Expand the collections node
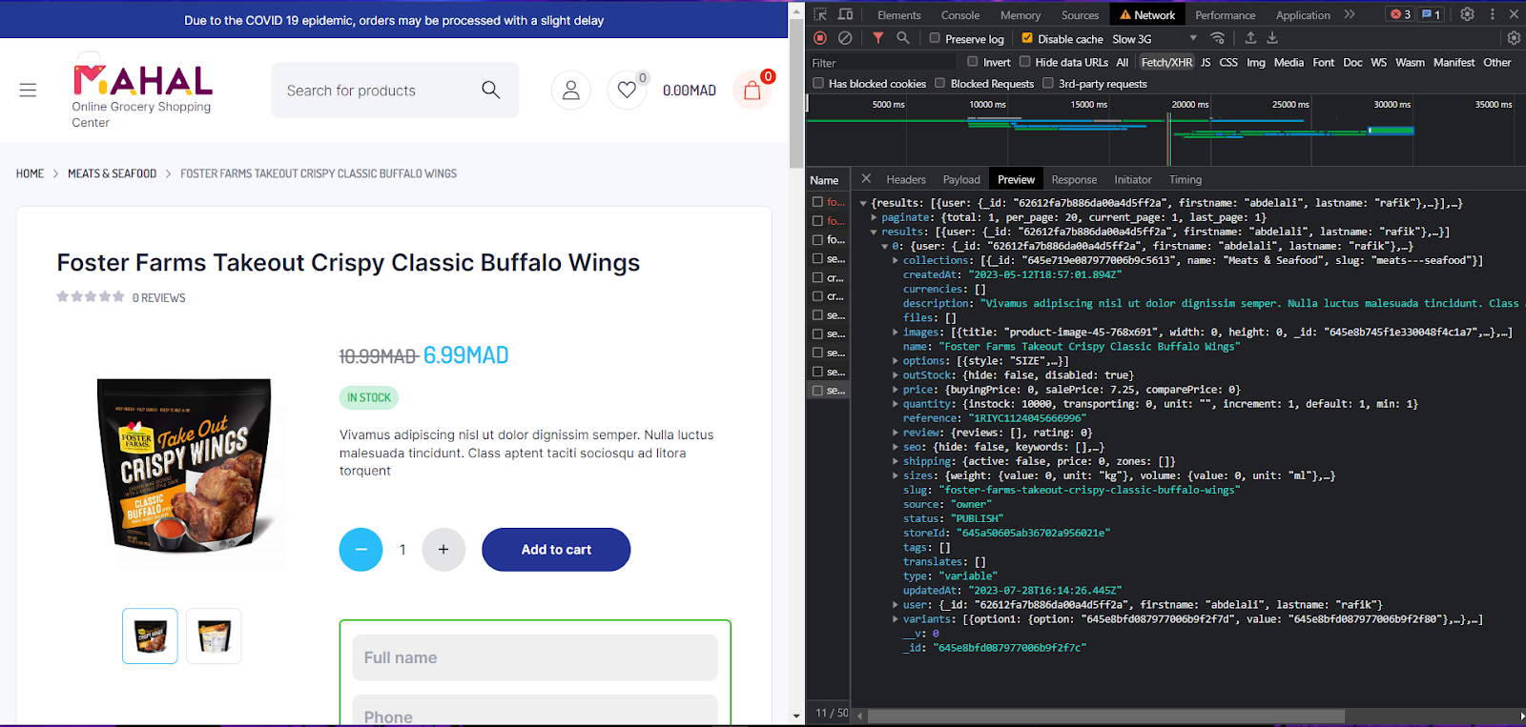 point(896,260)
